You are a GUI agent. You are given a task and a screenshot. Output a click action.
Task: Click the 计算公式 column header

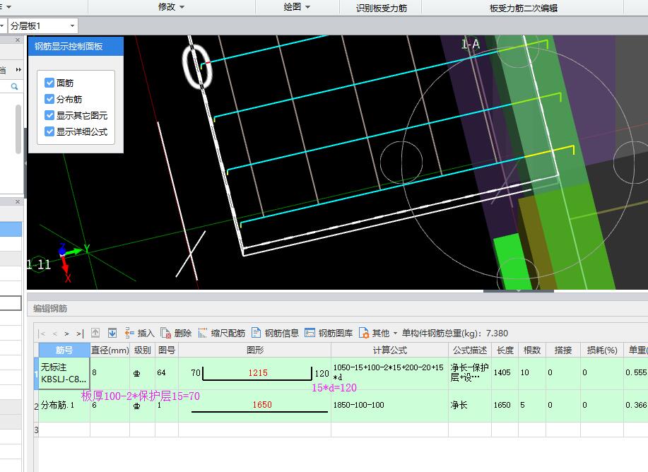coord(389,350)
